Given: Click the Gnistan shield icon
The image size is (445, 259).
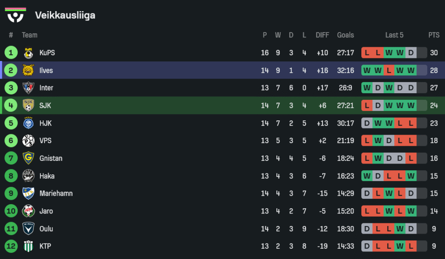Looking at the screenshot, I should (x=28, y=158).
